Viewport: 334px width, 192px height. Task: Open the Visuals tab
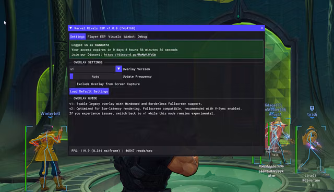[115, 37]
